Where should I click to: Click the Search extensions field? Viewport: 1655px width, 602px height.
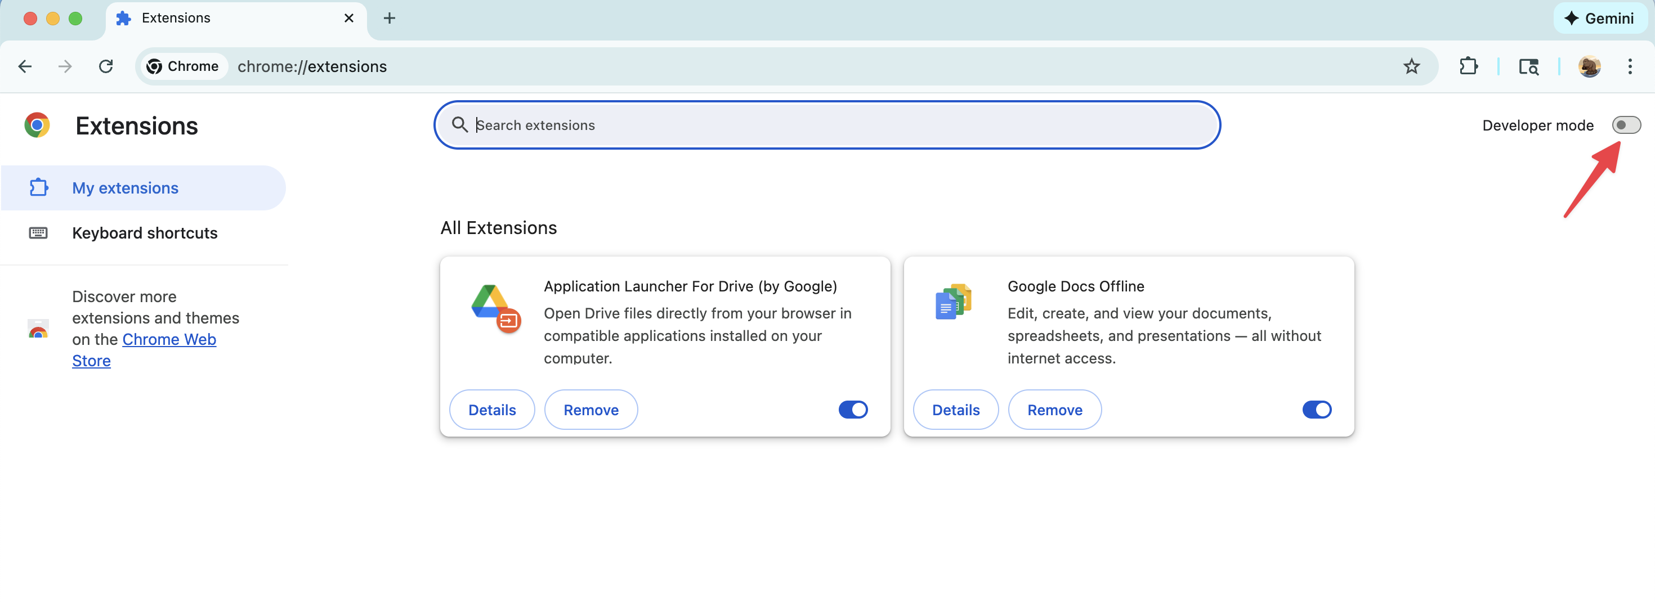point(826,125)
